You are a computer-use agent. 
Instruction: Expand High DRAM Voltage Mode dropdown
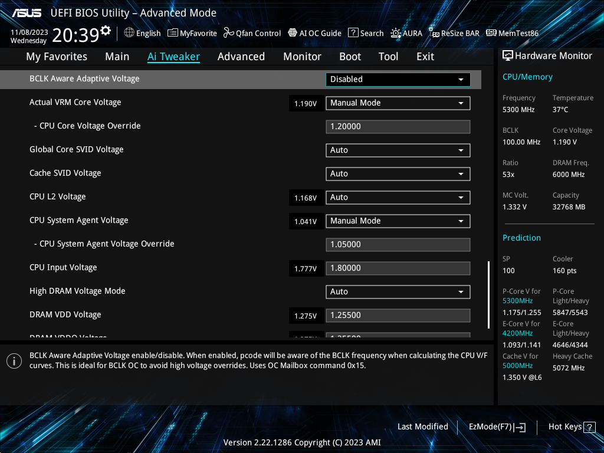tap(398, 292)
